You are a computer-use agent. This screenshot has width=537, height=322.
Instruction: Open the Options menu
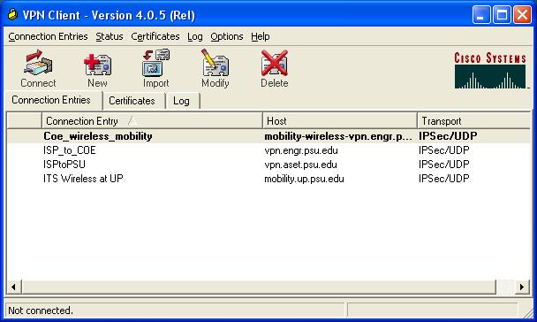coord(227,36)
